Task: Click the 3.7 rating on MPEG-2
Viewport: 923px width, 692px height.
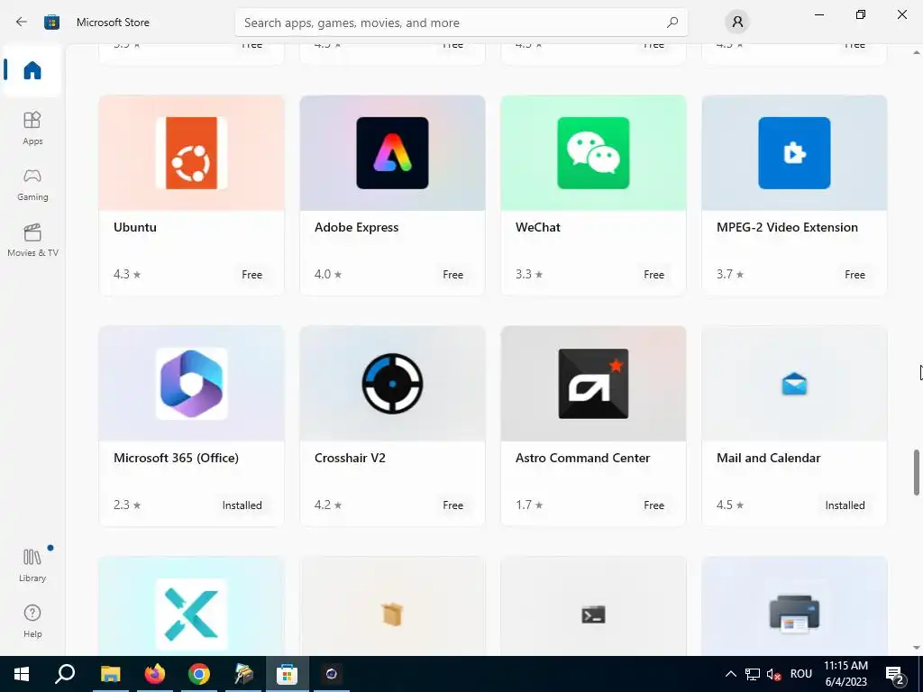Action: (730, 274)
